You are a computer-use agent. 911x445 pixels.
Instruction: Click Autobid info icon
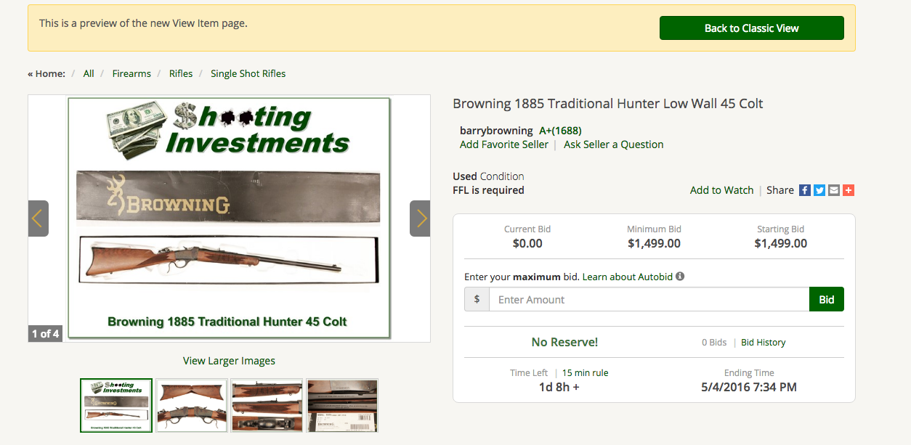point(680,277)
